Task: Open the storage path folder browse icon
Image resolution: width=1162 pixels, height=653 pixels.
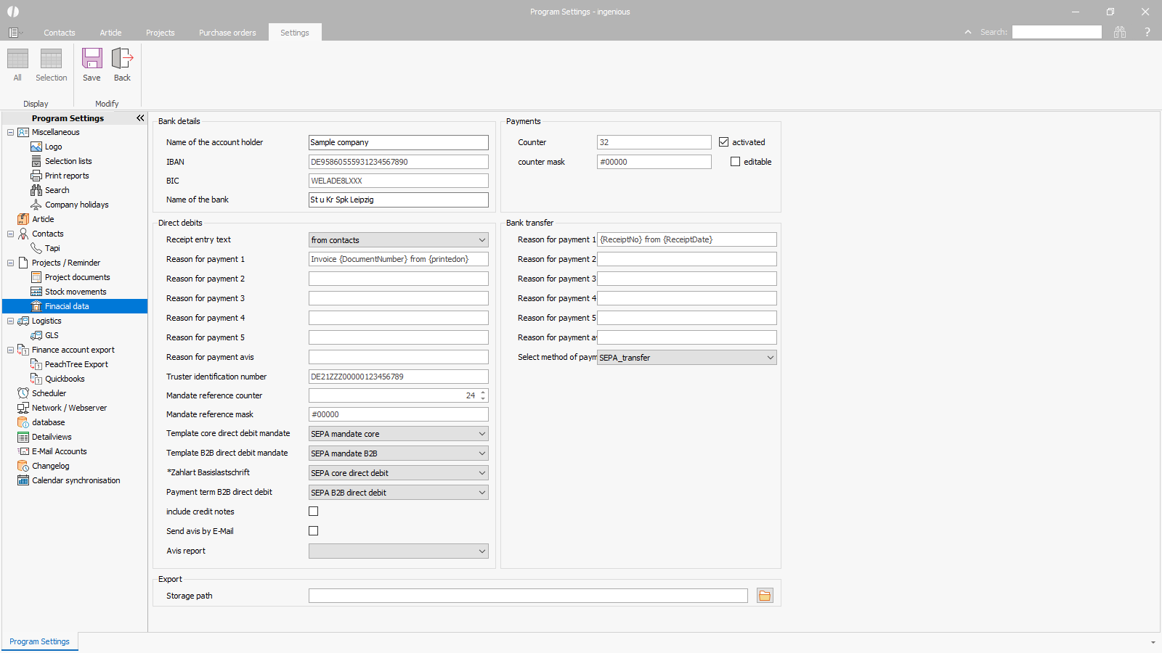Action: (x=765, y=596)
